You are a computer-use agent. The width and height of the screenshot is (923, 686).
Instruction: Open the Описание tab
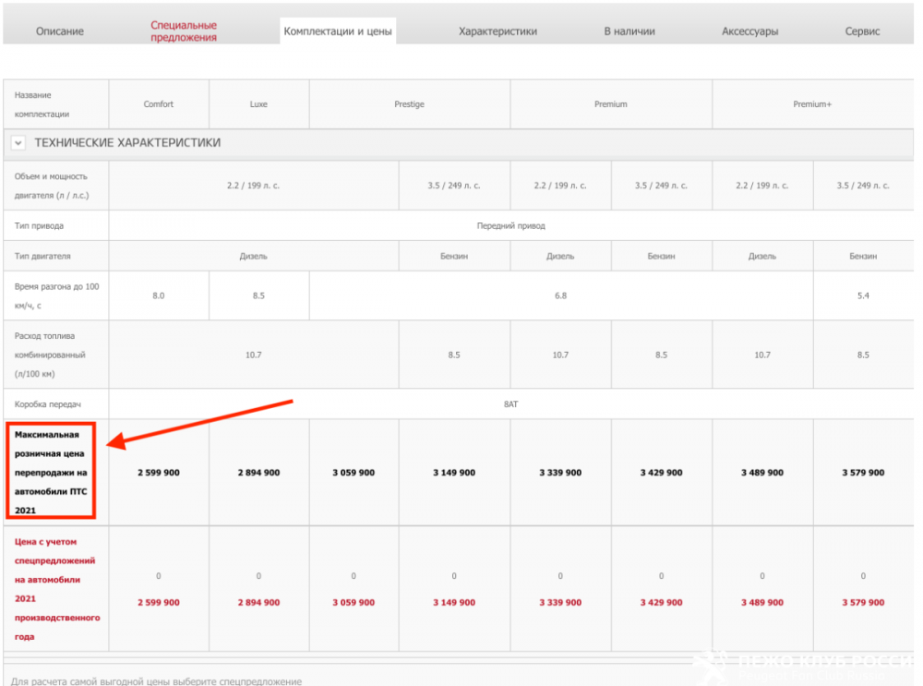[x=60, y=31]
